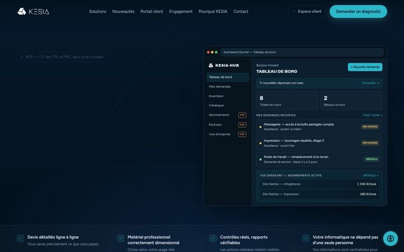This screenshot has height=252, width=404.
Task: Select Vue entreprise in sidebar
Action: pyautogui.click(x=219, y=134)
